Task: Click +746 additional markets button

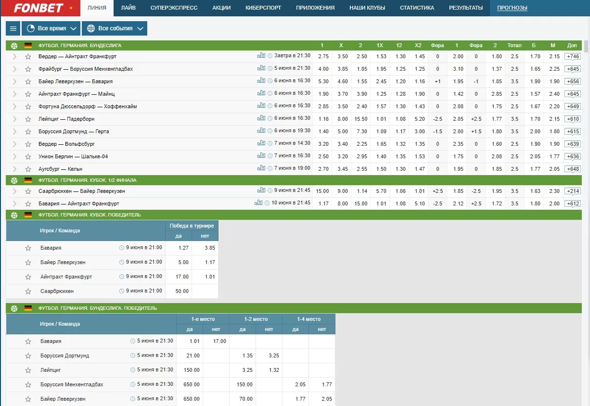Action: click(x=572, y=57)
